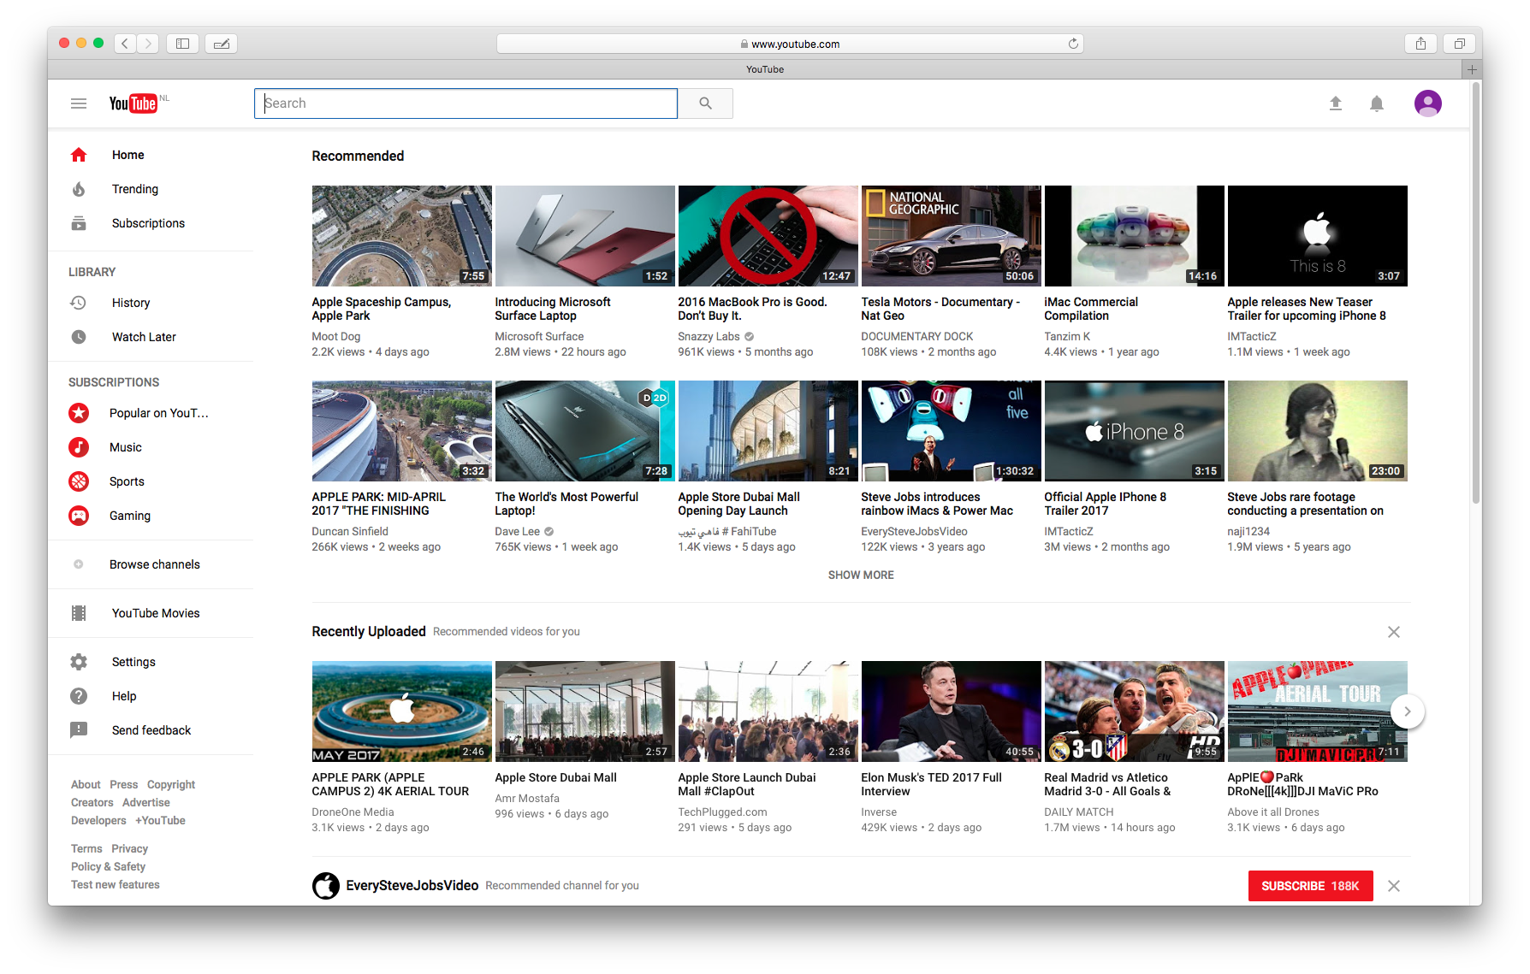
Task: Advance Recently Uploaded carousel with right chevron
Action: click(x=1407, y=711)
